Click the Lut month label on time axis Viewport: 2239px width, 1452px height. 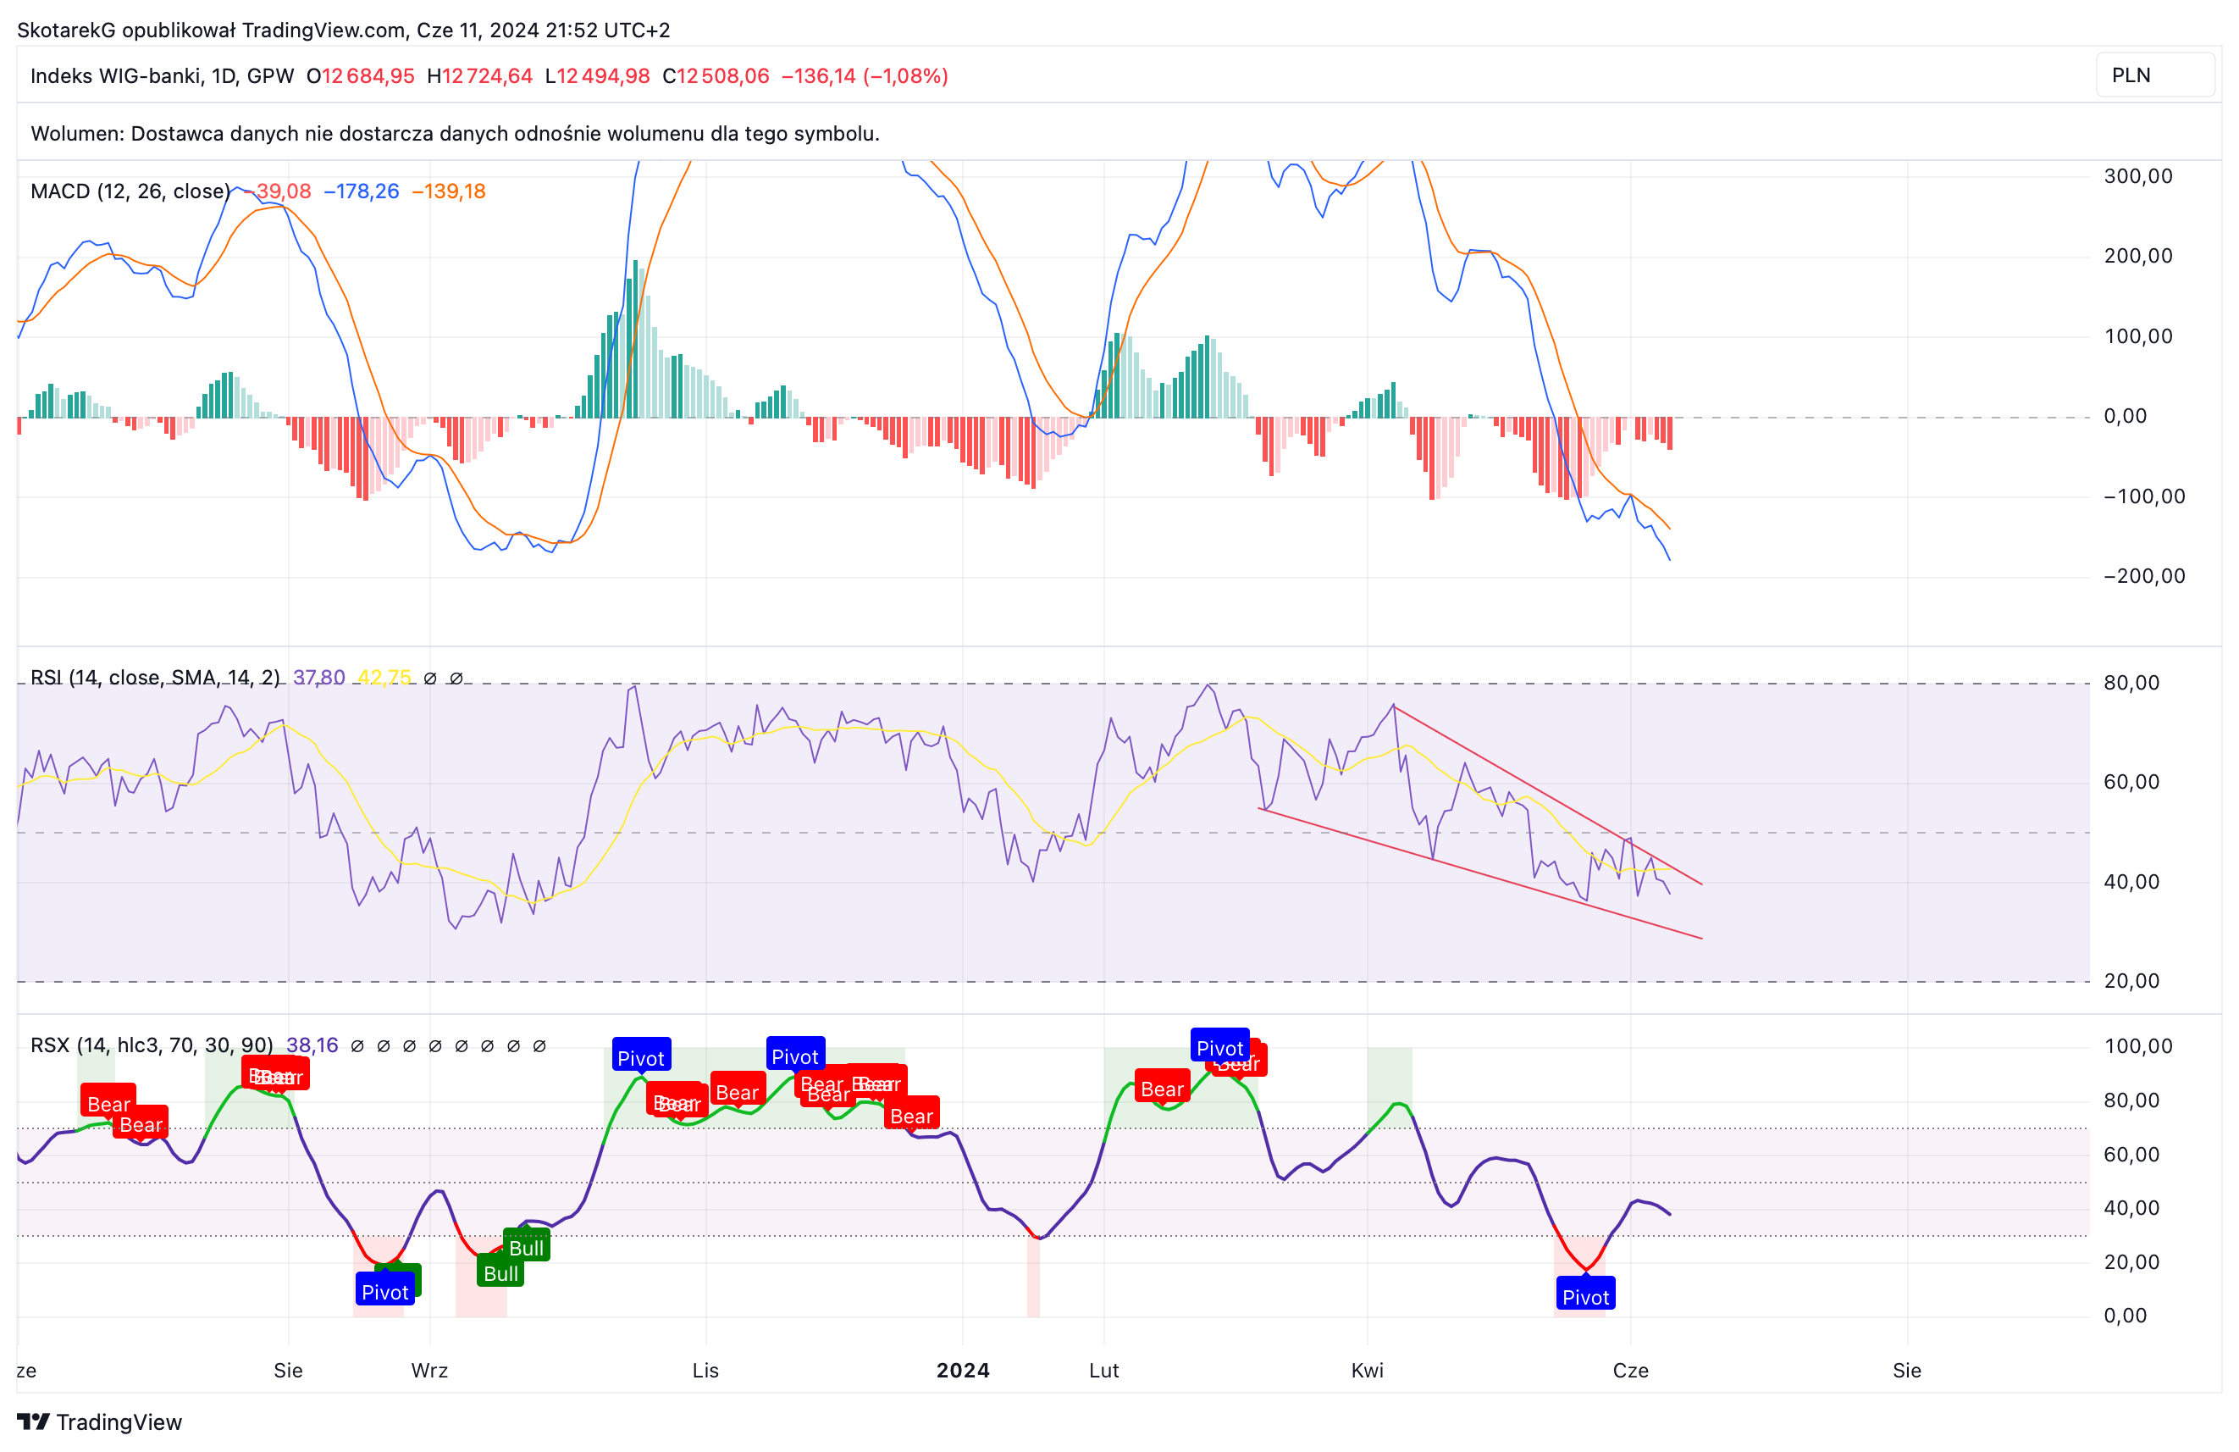pyautogui.click(x=1103, y=1370)
